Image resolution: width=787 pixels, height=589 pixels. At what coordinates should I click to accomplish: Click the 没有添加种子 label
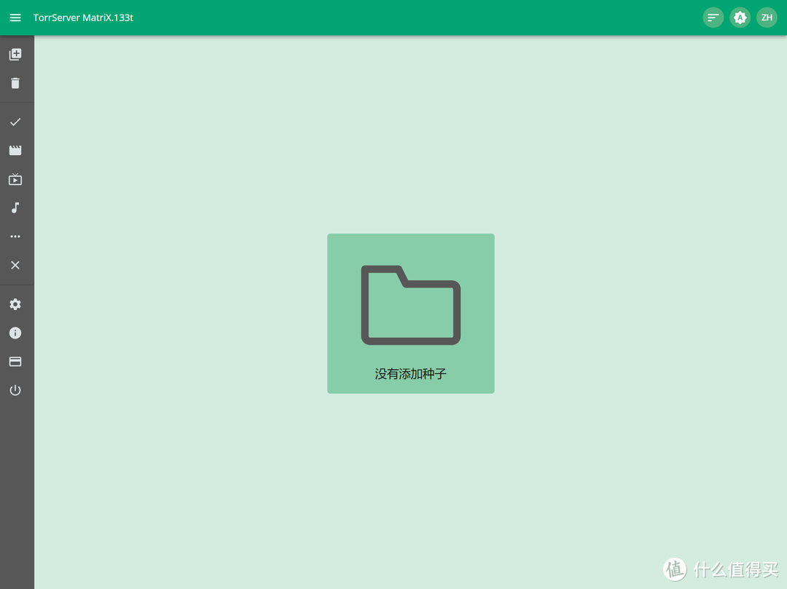(410, 374)
